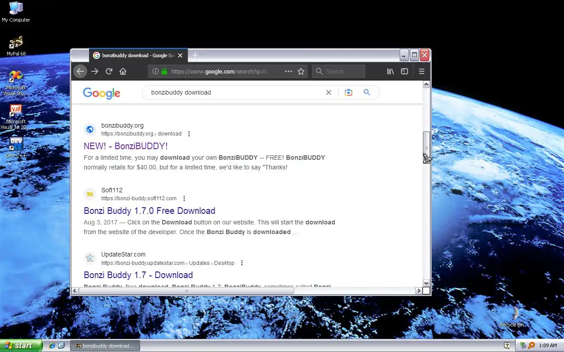Toggle the sidebars view icon
Viewport: 564px width, 352px height.
point(404,71)
